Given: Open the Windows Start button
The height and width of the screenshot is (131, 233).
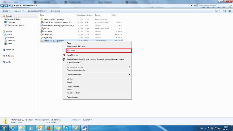Looking at the screenshot, I should pos(4,128).
